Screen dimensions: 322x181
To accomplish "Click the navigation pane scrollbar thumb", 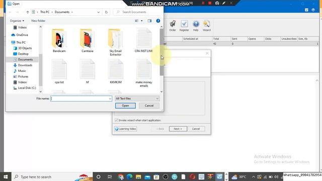I will (x=40, y=70).
